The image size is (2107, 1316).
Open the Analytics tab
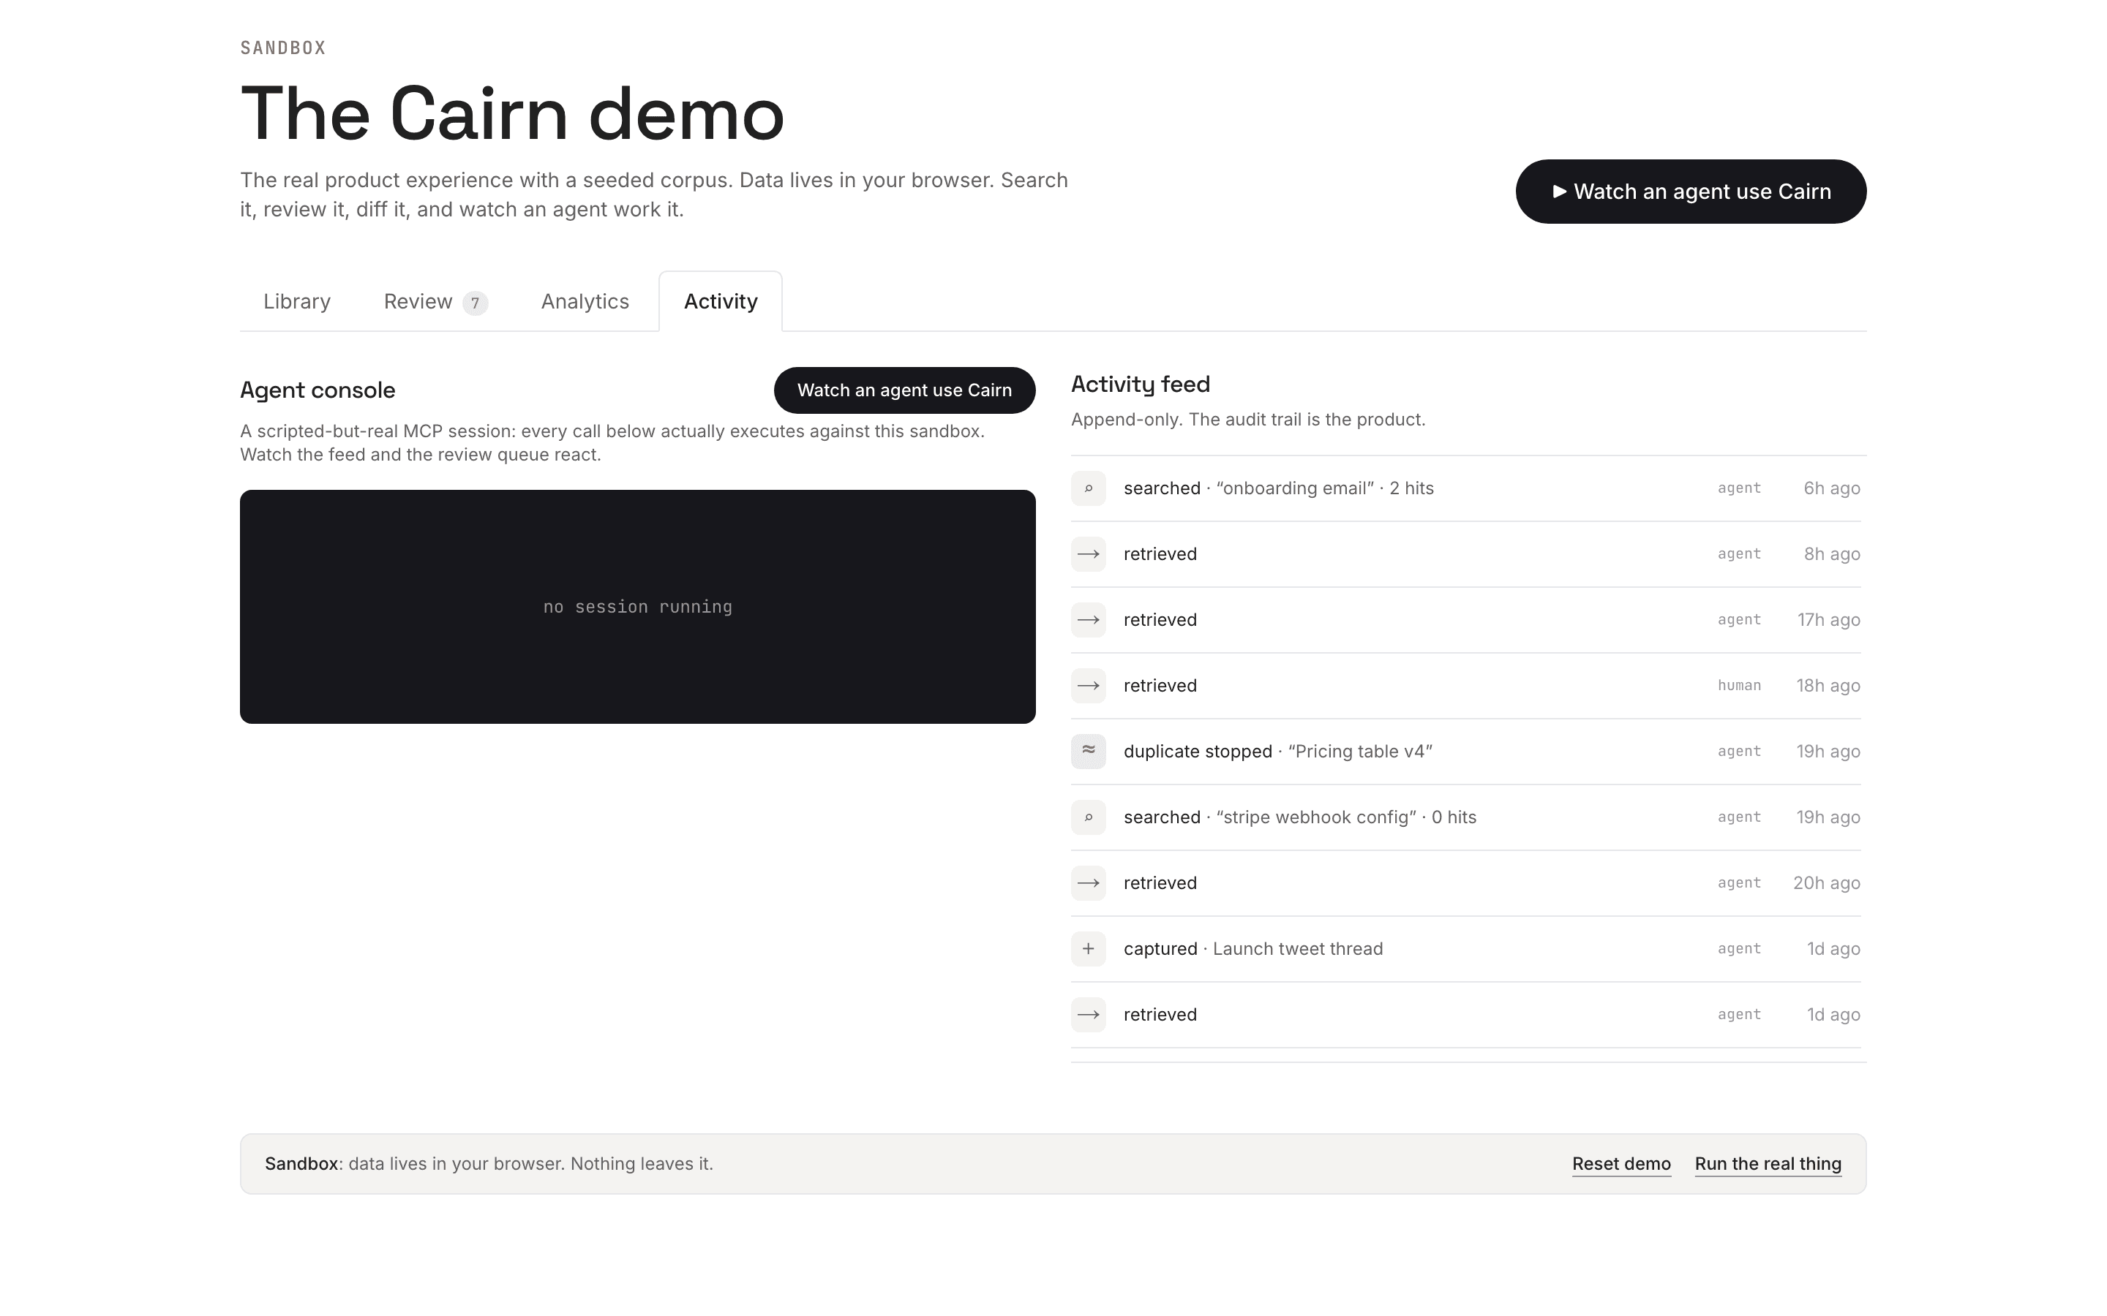(x=585, y=301)
